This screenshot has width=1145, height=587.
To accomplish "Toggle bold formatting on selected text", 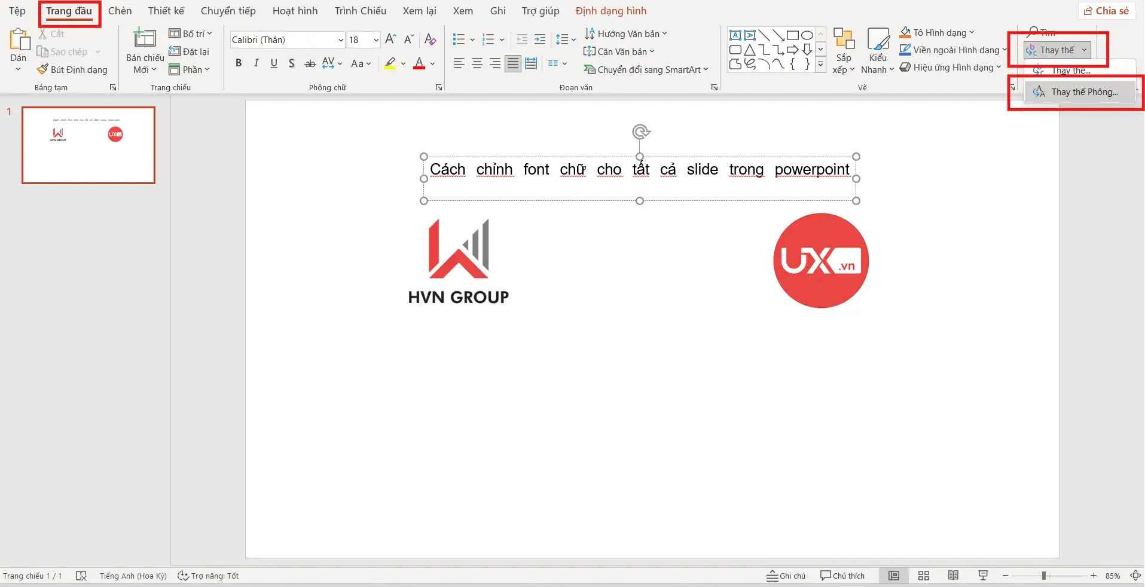I will (x=238, y=63).
